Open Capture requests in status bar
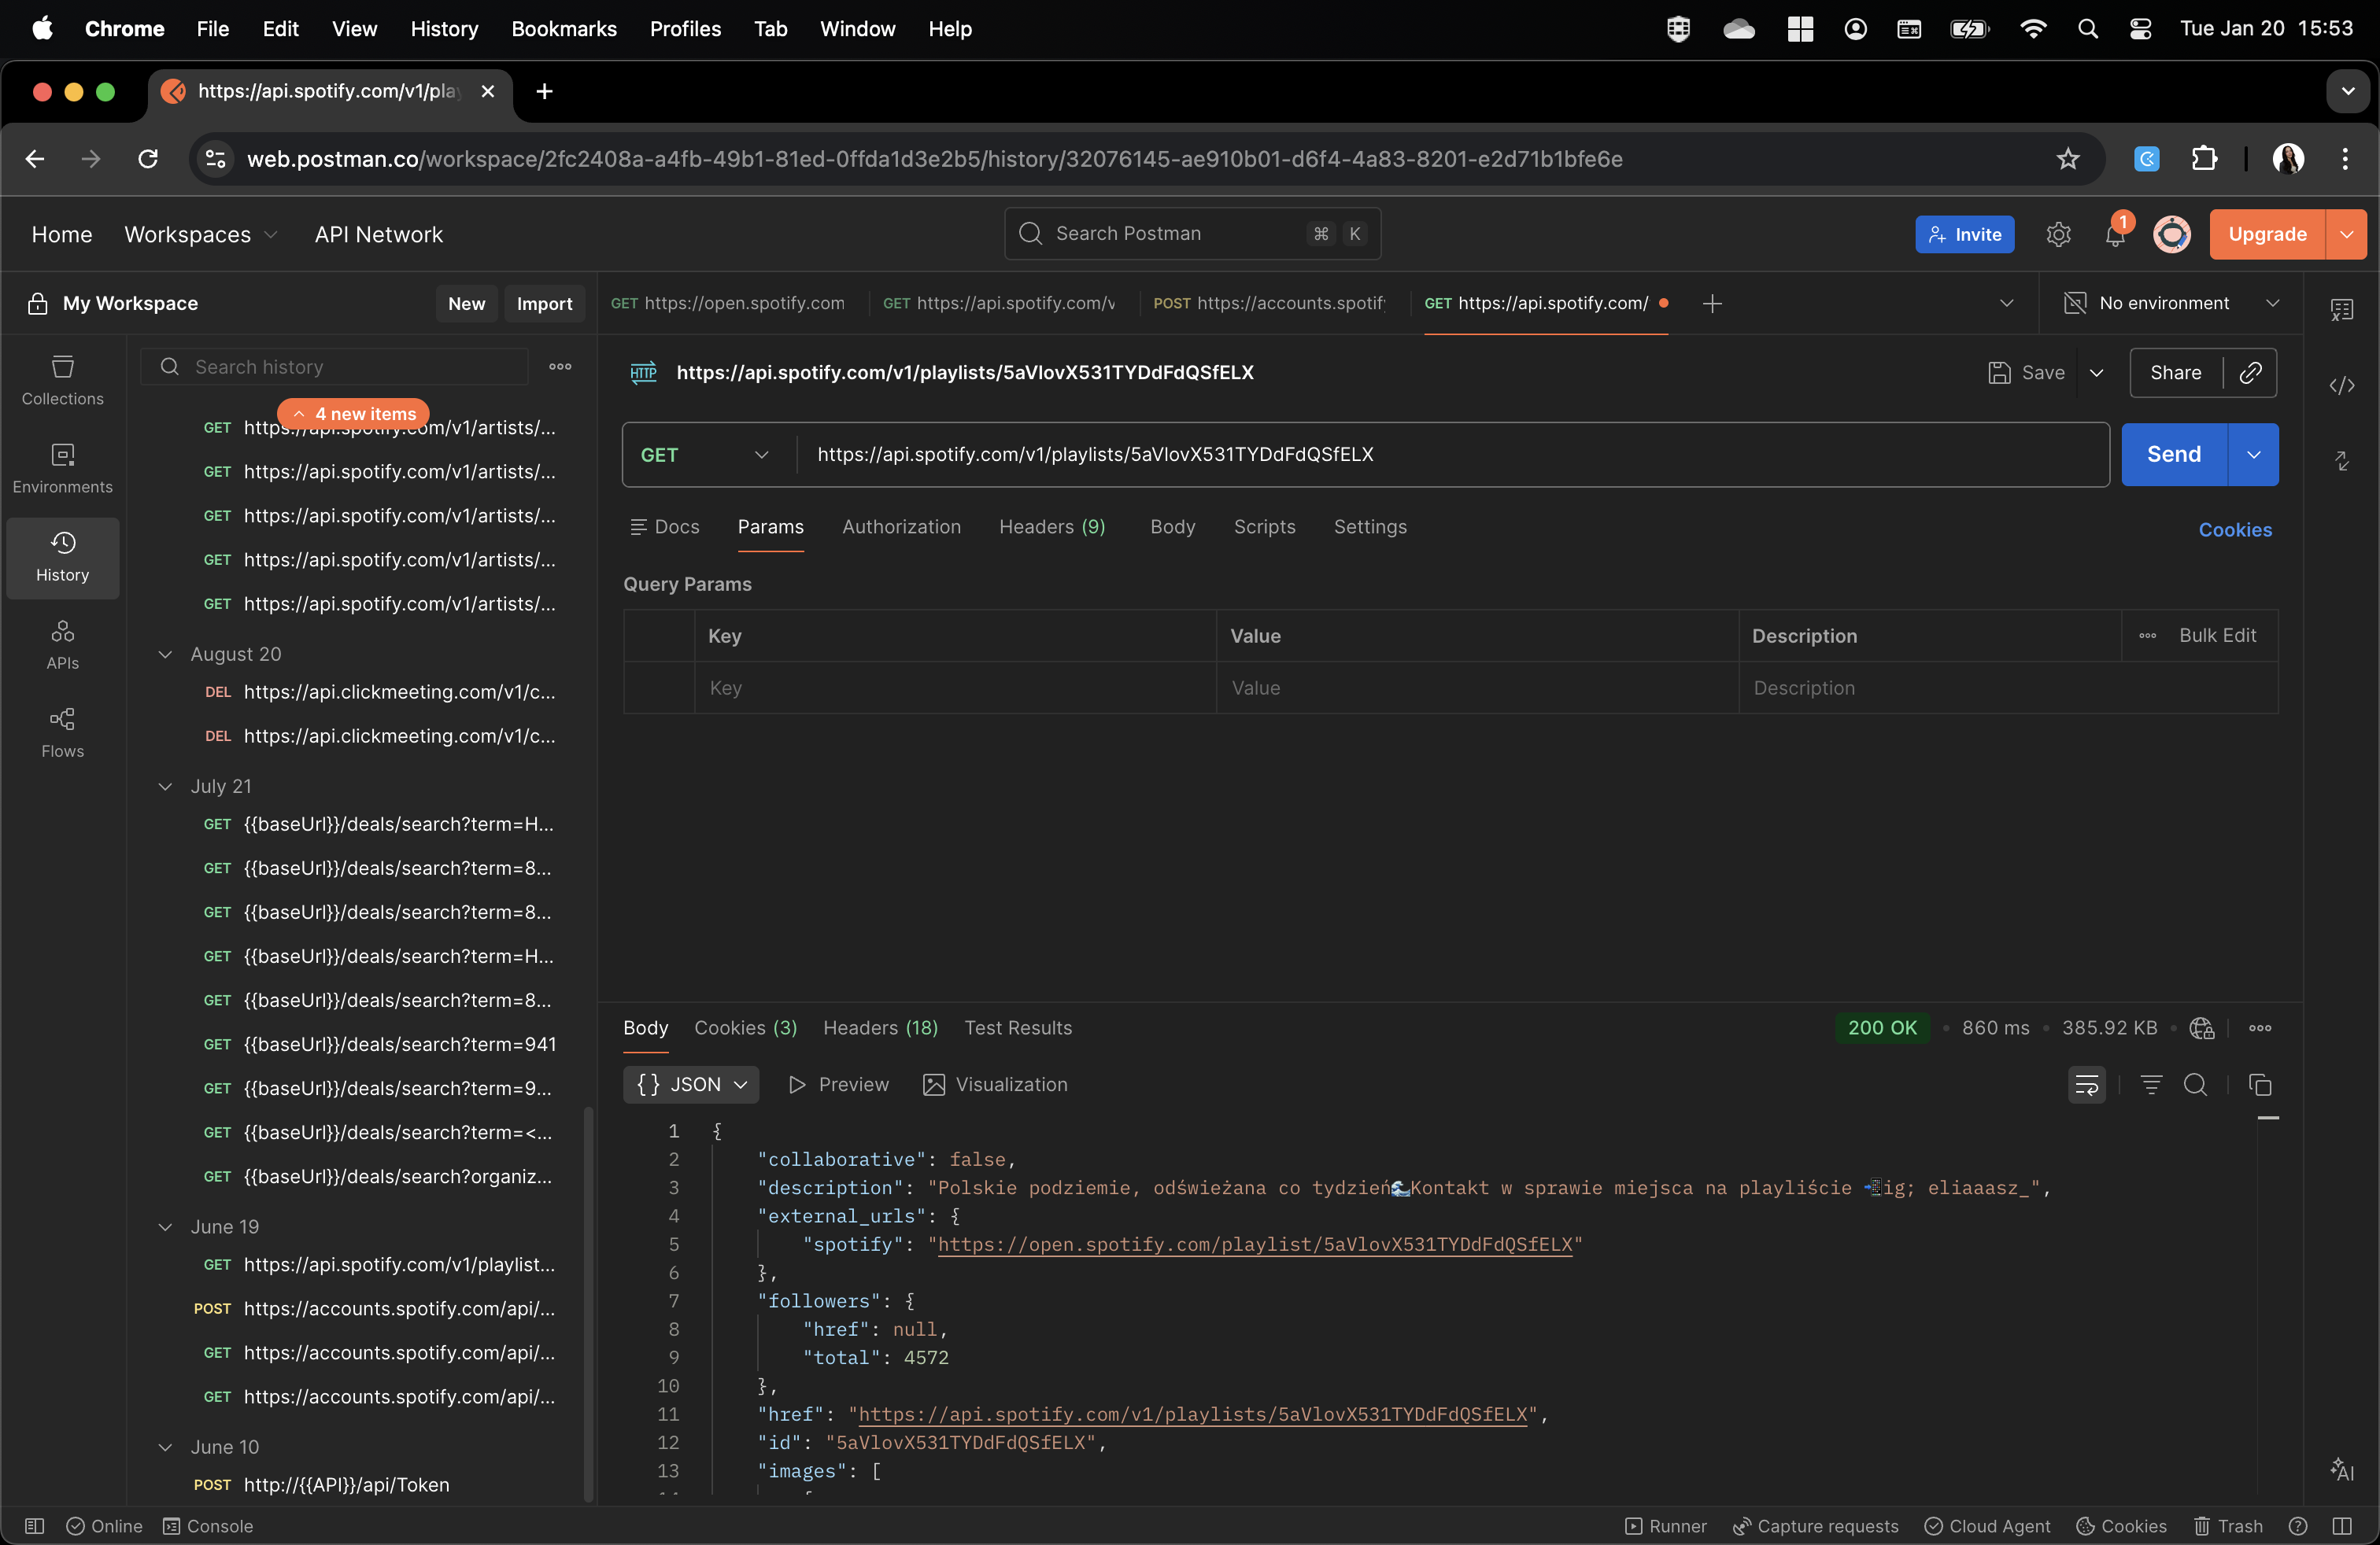The image size is (2380, 1545). 1815,1526
